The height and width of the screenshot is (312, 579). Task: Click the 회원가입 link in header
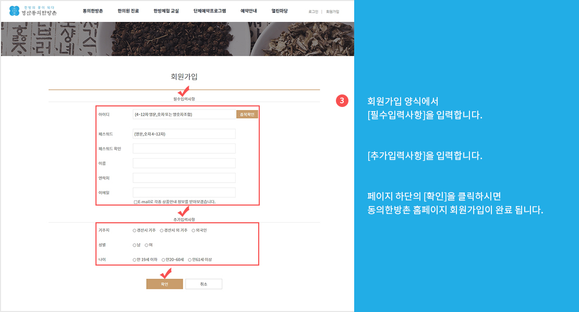click(x=332, y=12)
